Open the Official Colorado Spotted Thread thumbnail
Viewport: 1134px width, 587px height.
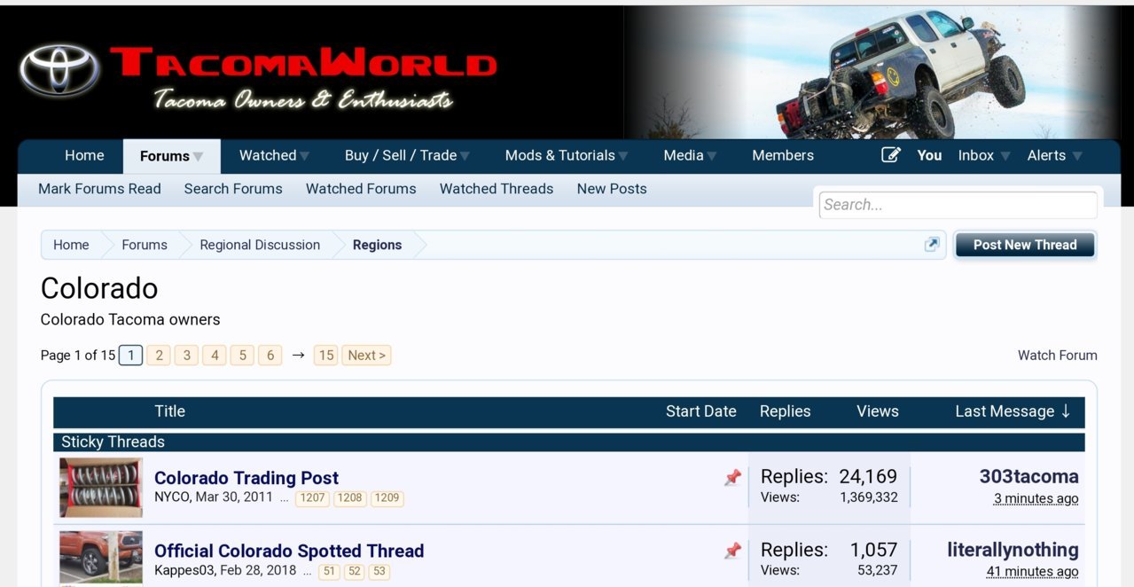pyautogui.click(x=101, y=558)
